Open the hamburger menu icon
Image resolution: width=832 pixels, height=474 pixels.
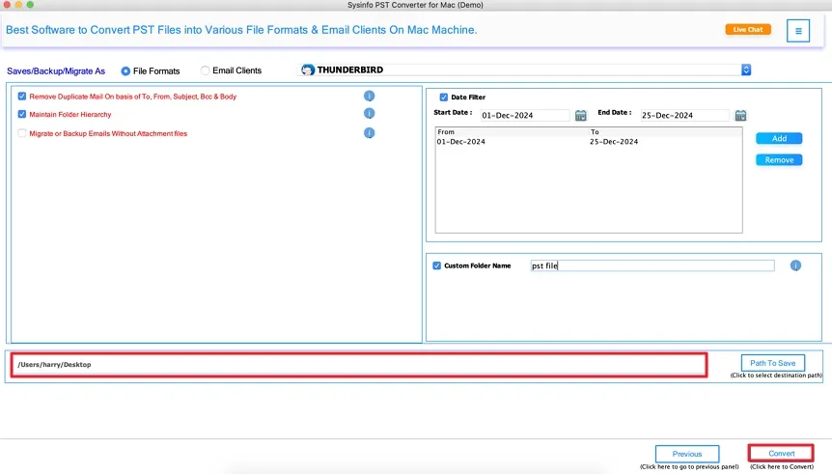pos(797,31)
